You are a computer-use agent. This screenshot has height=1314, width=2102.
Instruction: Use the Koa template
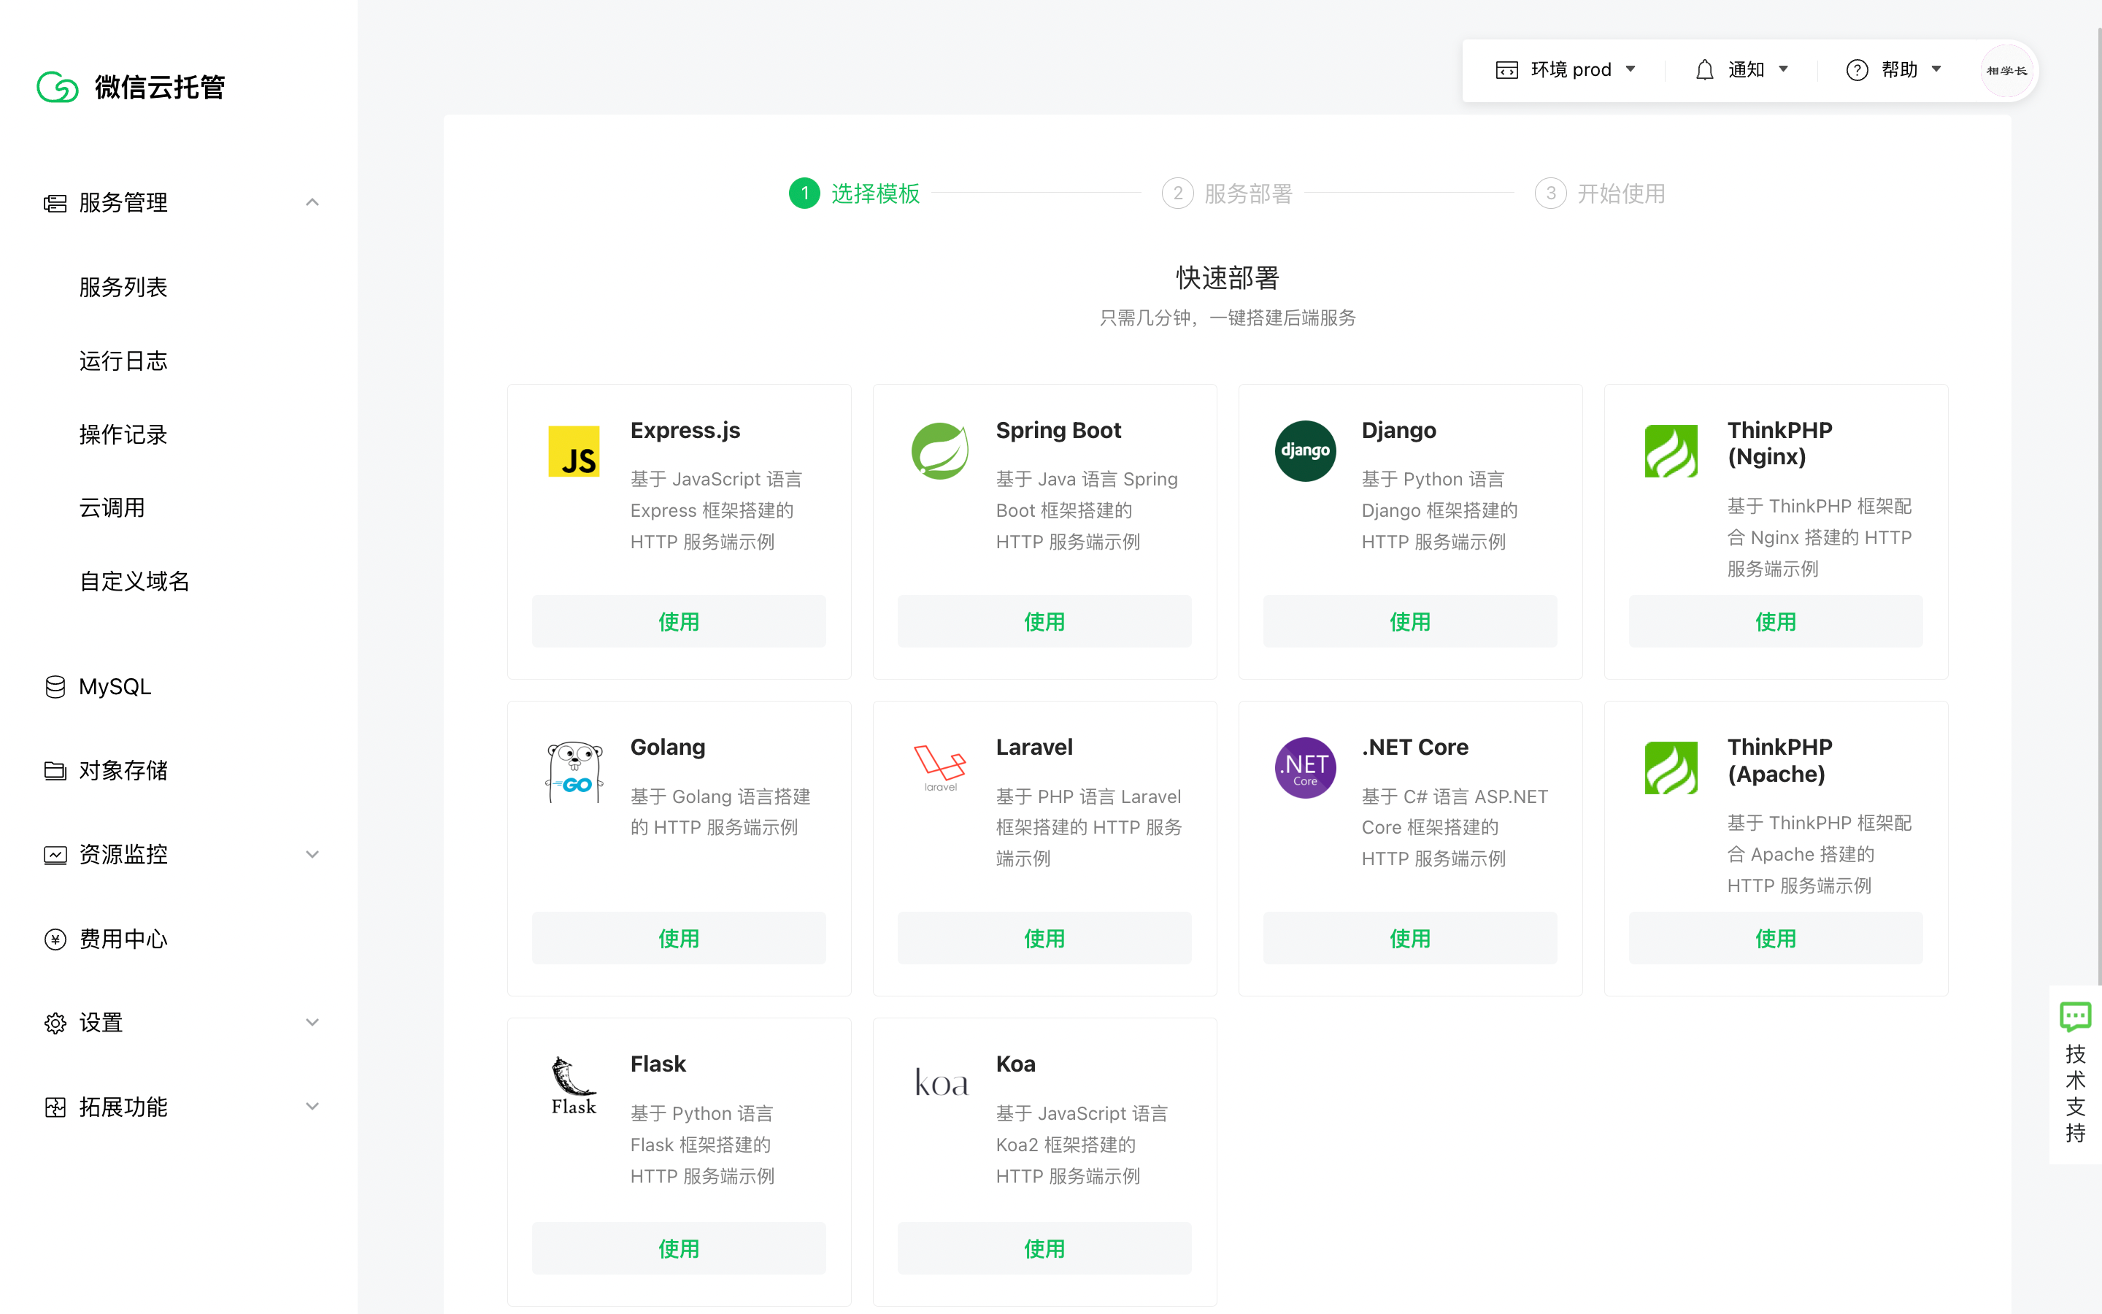(x=1044, y=1249)
